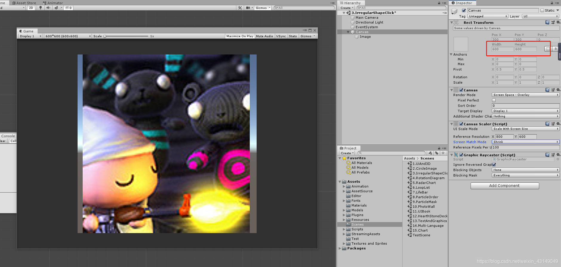
Task: Toggle Canvas Scaler component enabled checkbox
Action: click(461, 124)
